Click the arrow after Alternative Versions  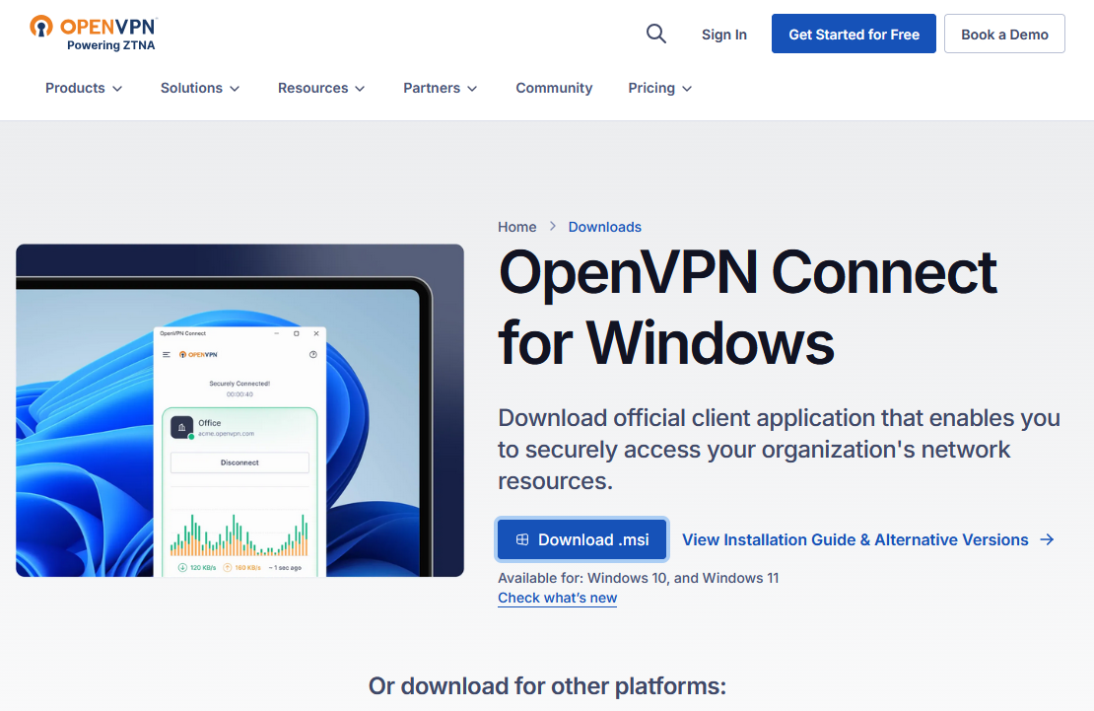coord(1047,539)
